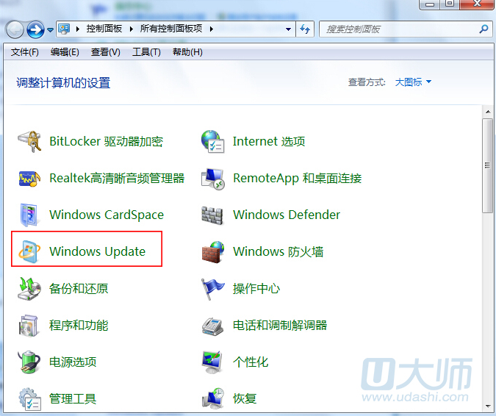Open Internet Options globe icon
The image size is (496, 416).
tap(212, 141)
